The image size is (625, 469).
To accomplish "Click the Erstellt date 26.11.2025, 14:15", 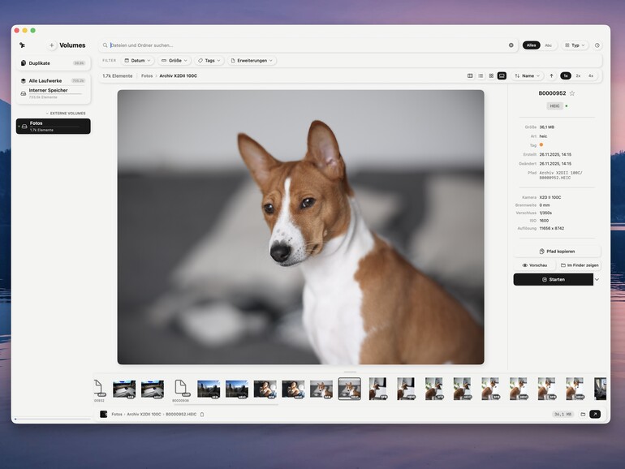I will coord(555,154).
